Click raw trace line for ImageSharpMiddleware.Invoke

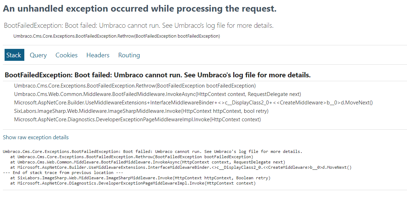point(140,178)
